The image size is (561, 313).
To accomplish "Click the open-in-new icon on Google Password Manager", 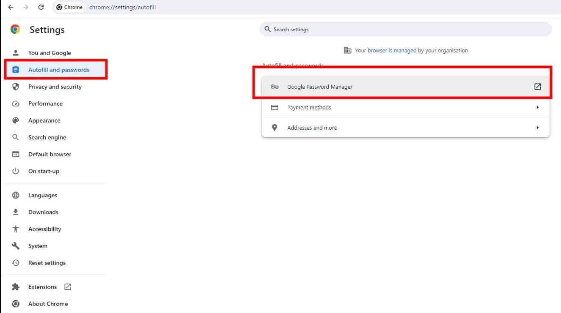I will (538, 87).
